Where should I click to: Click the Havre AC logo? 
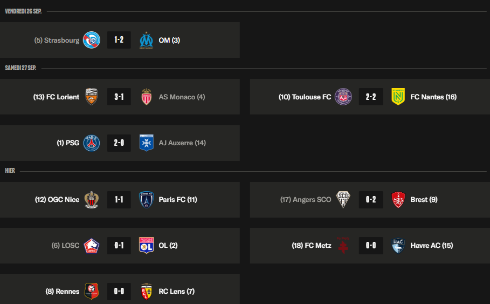[398, 246]
